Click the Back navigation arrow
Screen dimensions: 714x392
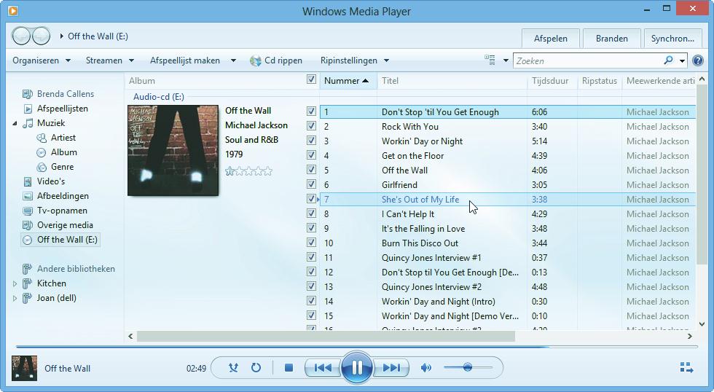(21, 36)
